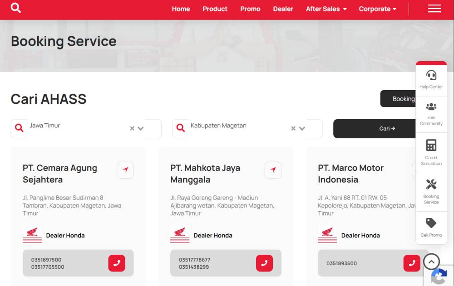Expand the Kabupaten Magetan city dropdown

point(302,128)
